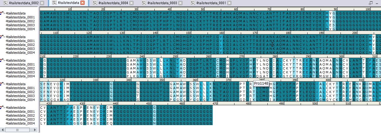Click the molecule icon in the first alignment block
Viewport: 381px width, 133px height.
(2, 13)
